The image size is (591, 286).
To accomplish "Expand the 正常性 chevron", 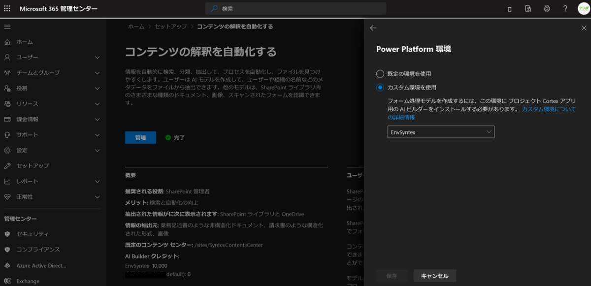I will [x=97, y=197].
